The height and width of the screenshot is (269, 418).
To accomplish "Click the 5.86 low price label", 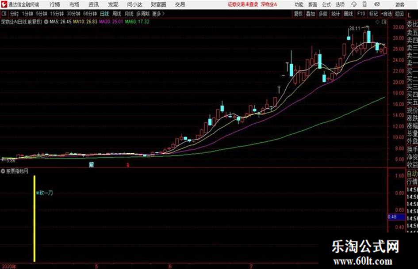I will click(11, 161).
